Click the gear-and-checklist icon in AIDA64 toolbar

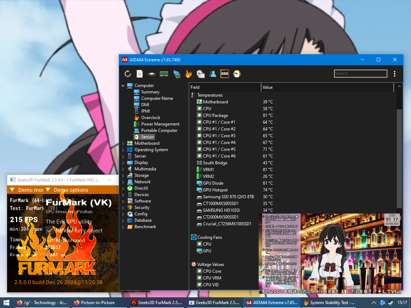point(201,74)
